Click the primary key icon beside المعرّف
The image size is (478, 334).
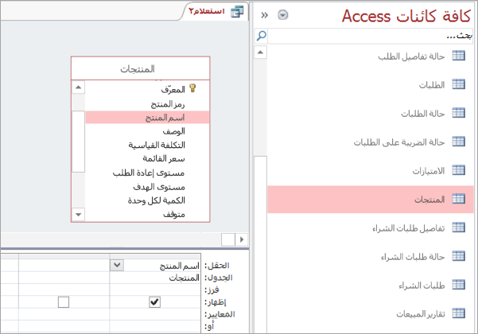coord(192,88)
